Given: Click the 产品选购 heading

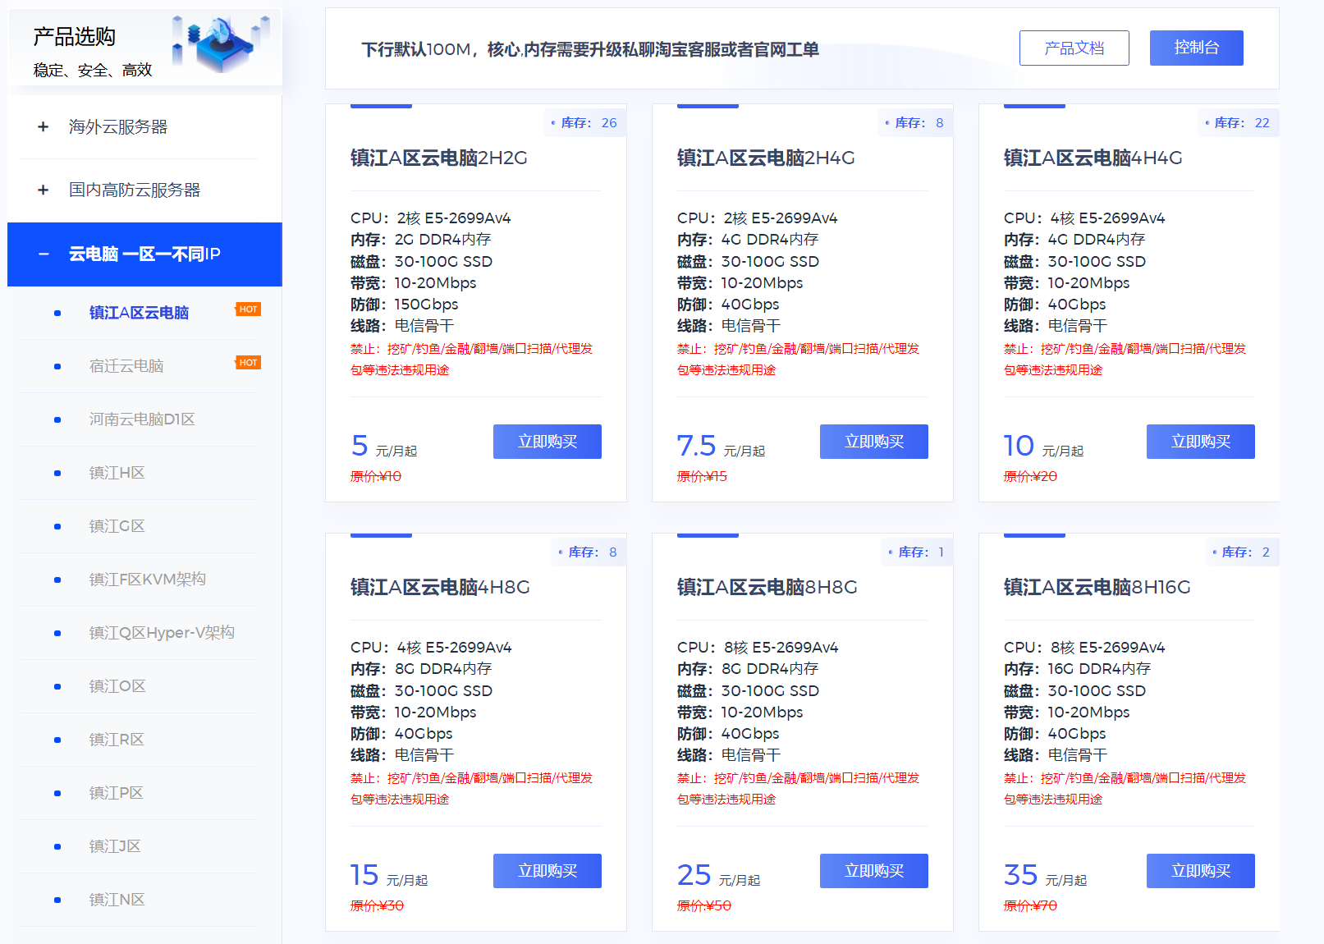Looking at the screenshot, I should pyautogui.click(x=74, y=36).
